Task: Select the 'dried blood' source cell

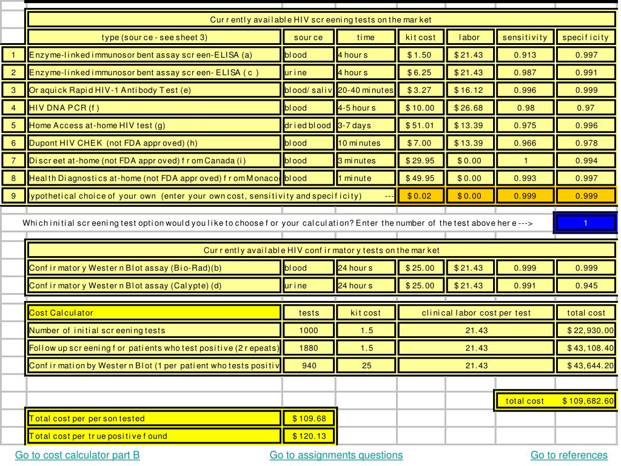Action: pyautogui.click(x=309, y=125)
